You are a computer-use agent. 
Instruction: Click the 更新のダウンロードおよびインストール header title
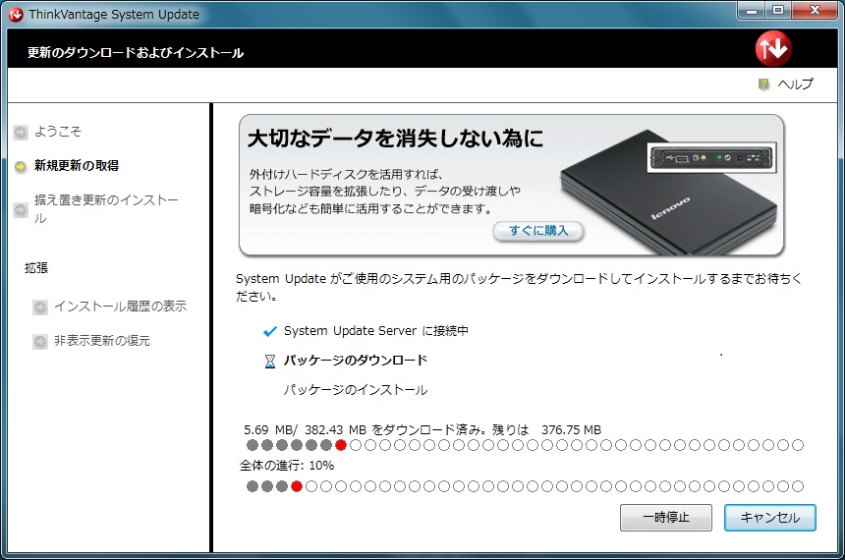tap(136, 53)
